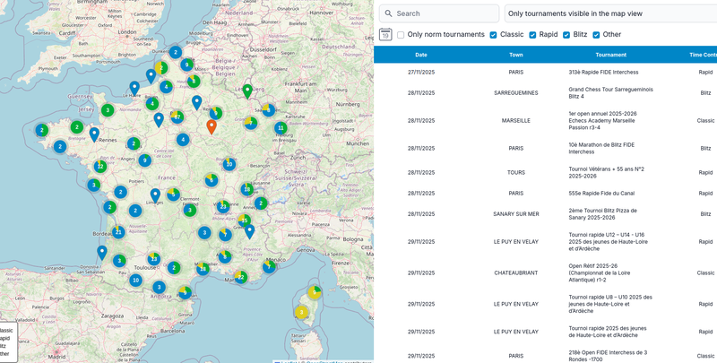Open the map view tournaments filter dropdown
717x363 pixels.
click(609, 13)
